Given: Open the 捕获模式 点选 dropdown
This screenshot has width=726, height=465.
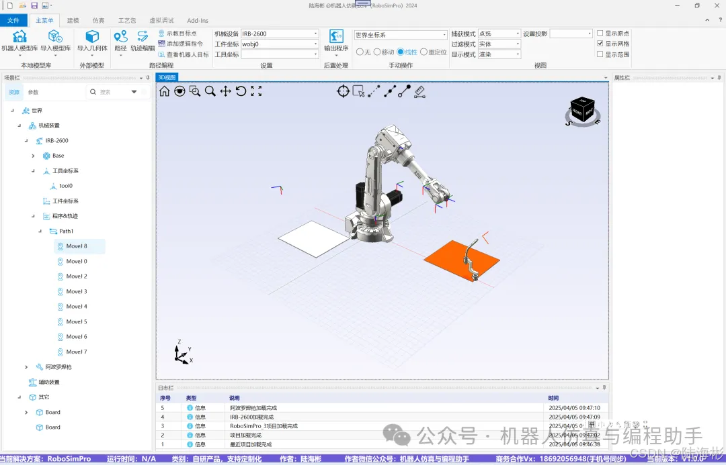Looking at the screenshot, I should pos(499,34).
